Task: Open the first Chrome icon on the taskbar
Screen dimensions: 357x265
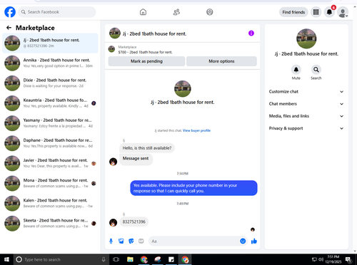Action: pyautogui.click(x=144, y=259)
